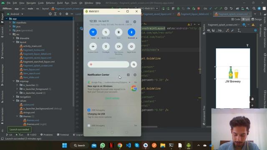Switch to the Design view mode

point(257,19)
